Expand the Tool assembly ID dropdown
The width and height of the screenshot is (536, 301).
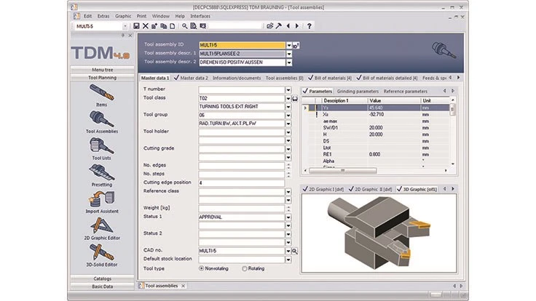point(288,44)
